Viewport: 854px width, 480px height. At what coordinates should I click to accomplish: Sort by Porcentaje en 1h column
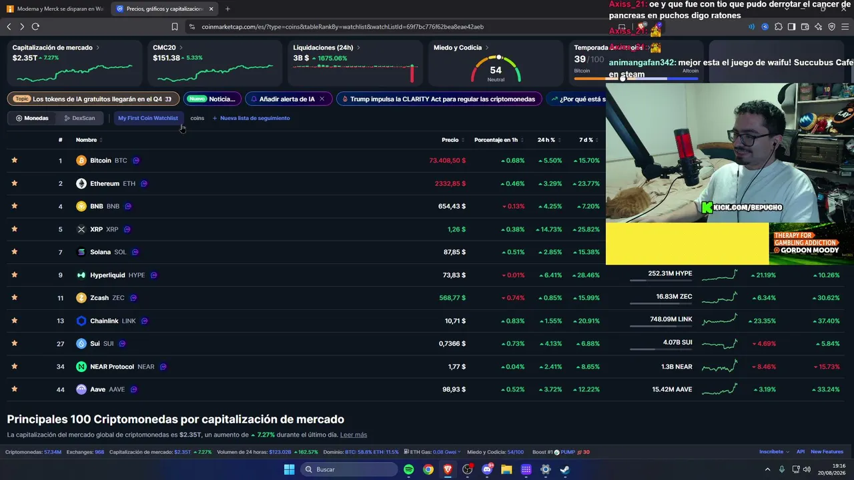tap(498, 140)
